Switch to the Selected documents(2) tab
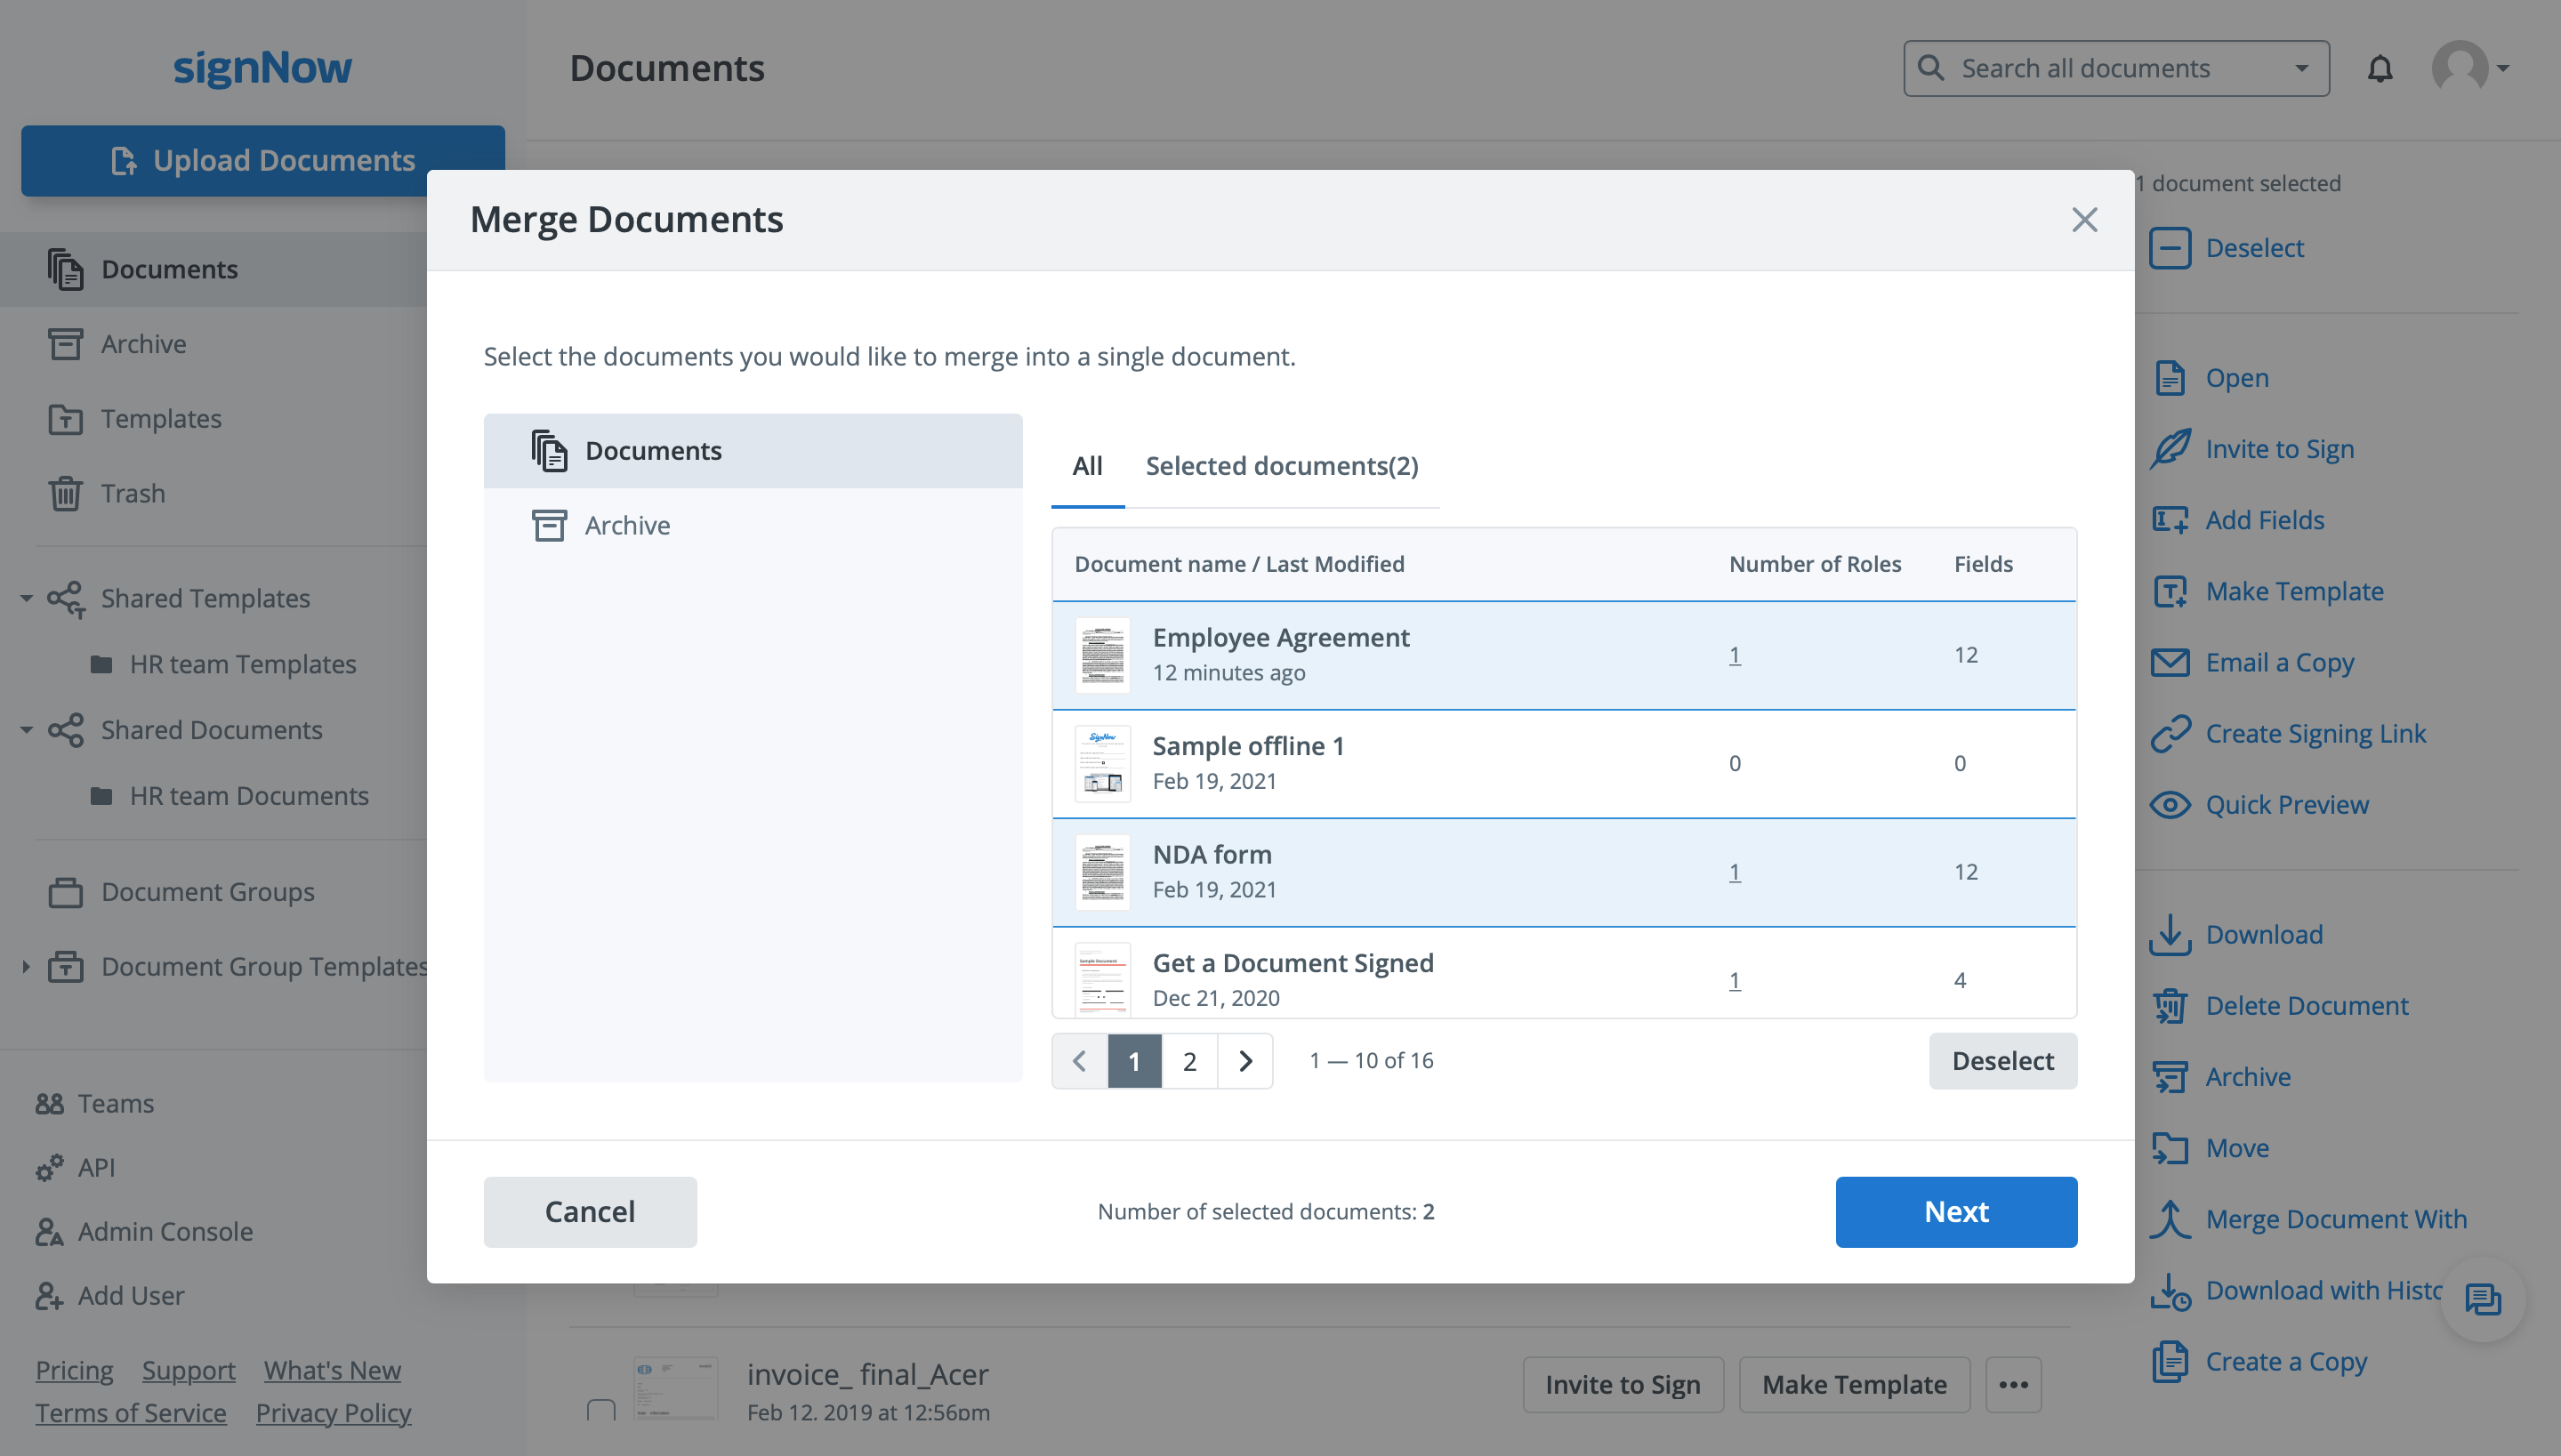The height and width of the screenshot is (1456, 2561). 1283,465
